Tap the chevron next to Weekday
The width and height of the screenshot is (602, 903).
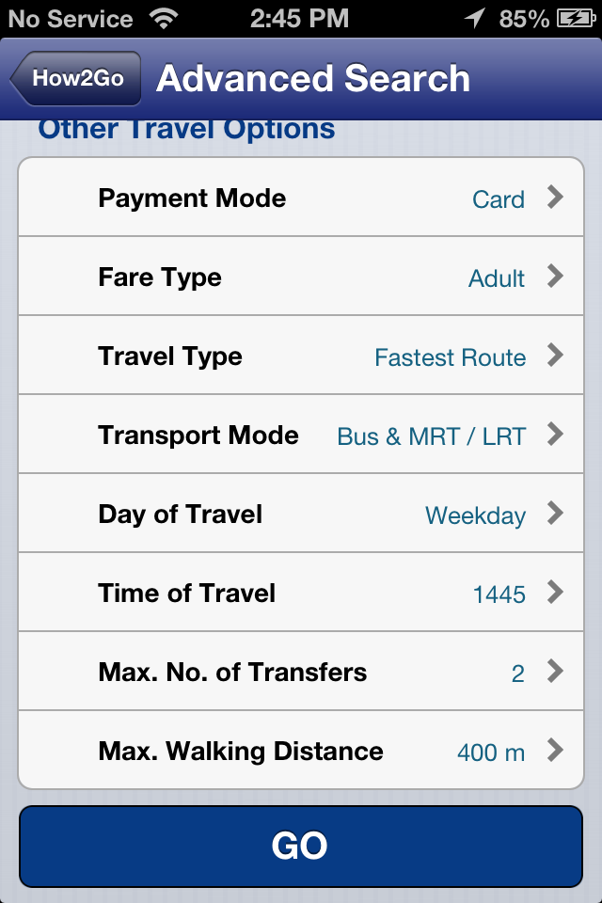click(555, 514)
